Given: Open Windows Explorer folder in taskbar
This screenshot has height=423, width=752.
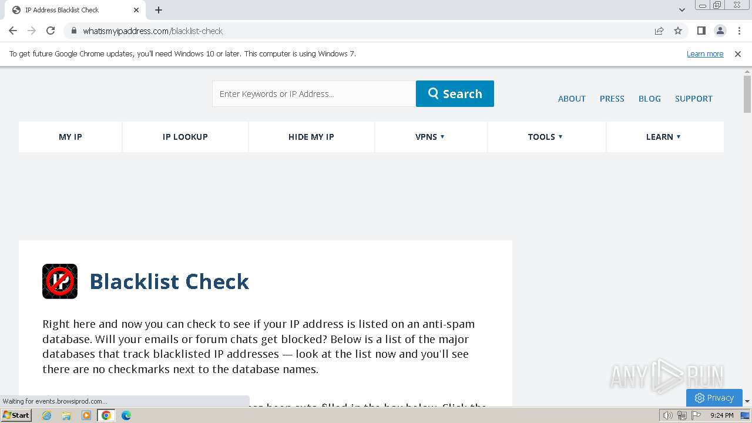Looking at the screenshot, I should (66, 415).
